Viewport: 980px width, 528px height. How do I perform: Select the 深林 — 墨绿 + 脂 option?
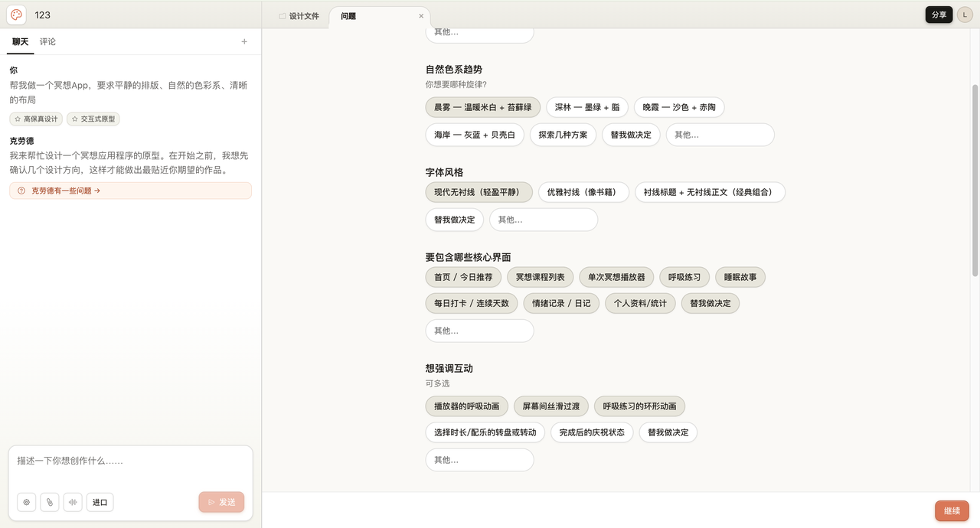pyautogui.click(x=587, y=107)
